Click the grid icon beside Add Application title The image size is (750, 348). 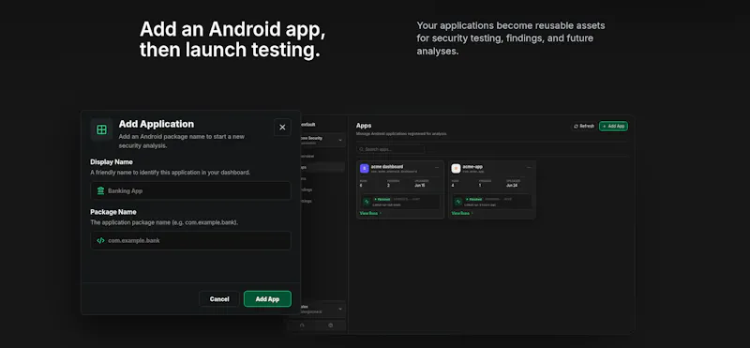click(102, 129)
